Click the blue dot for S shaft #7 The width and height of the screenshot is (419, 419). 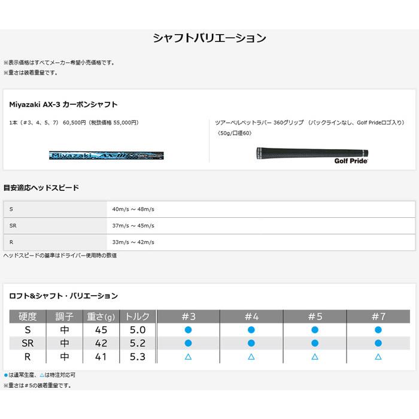click(x=378, y=330)
